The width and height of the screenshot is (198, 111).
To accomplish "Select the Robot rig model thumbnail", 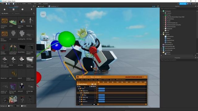I will [x=30, y=21].
